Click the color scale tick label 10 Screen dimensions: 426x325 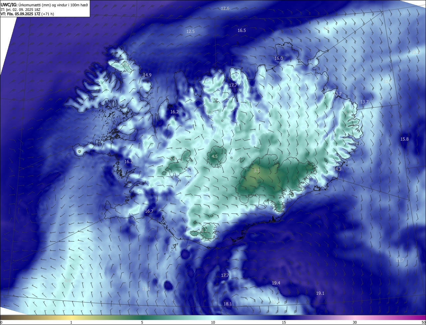213,322
